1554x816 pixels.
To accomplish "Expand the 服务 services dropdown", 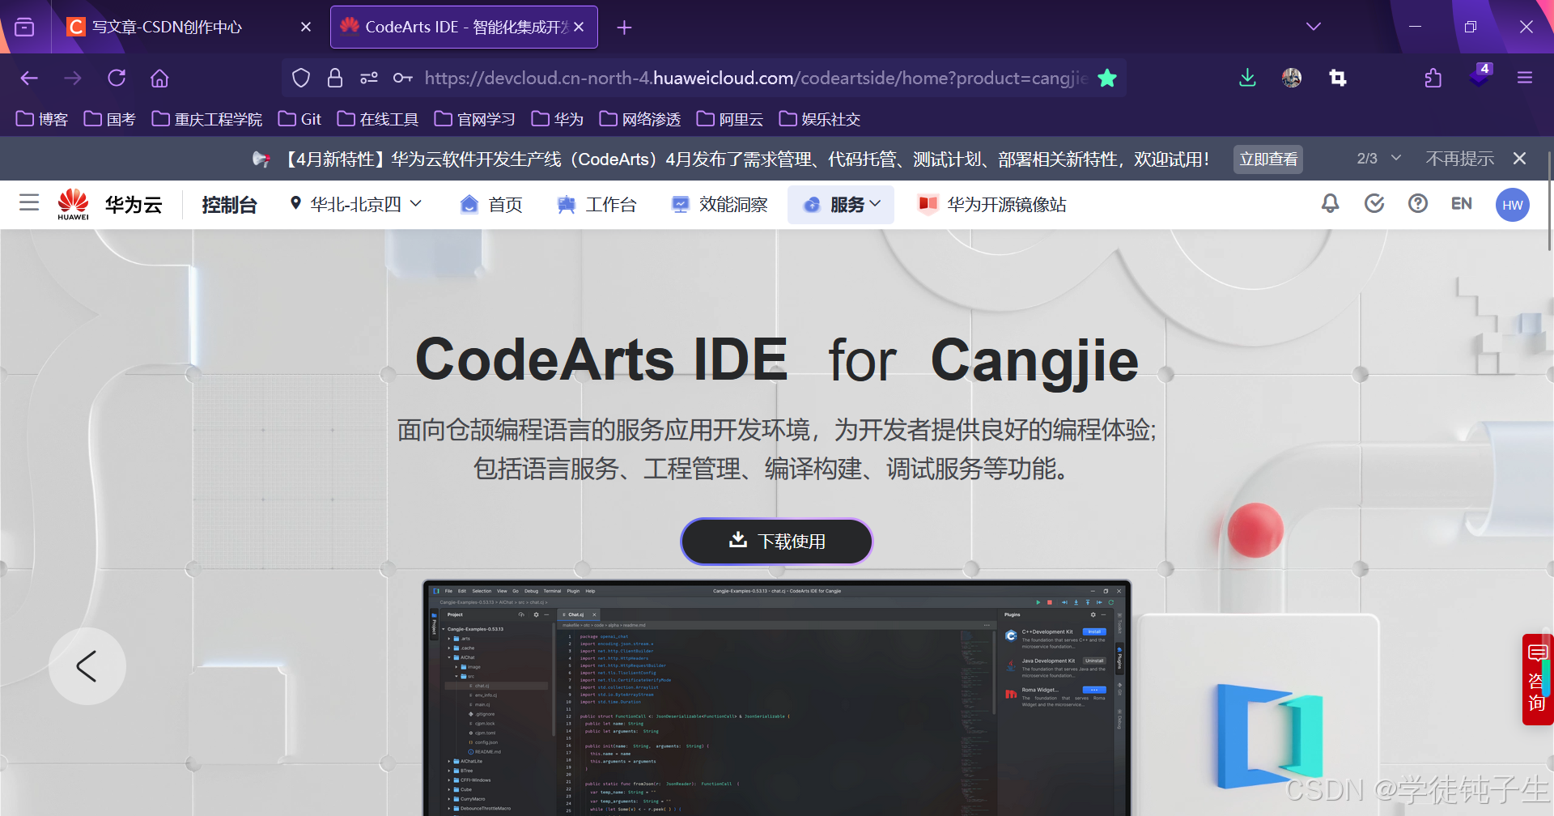I will 841,205.
